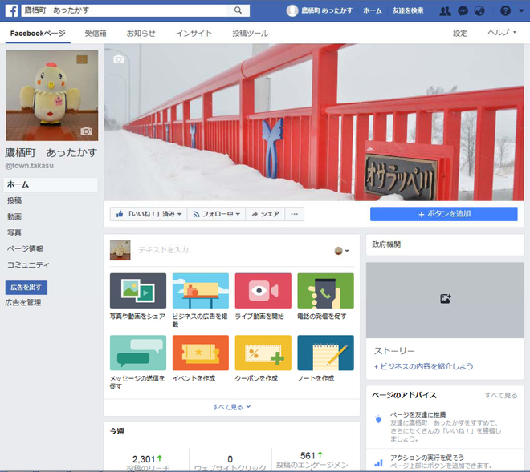
Task: Click ノートを作成 tile icon
Action: pyautogui.click(x=325, y=353)
